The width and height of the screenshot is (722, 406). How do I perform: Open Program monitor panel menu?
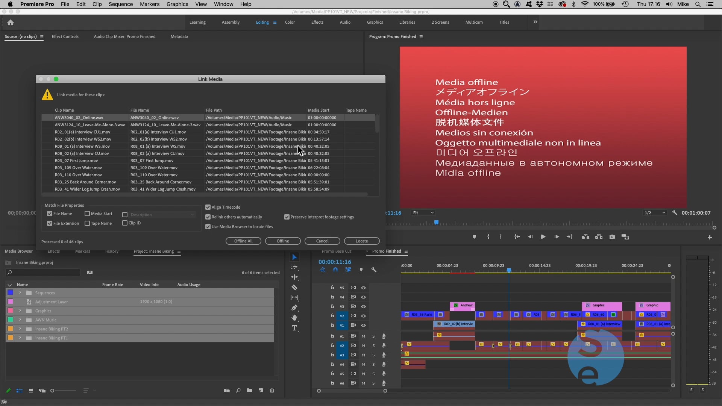(421, 36)
